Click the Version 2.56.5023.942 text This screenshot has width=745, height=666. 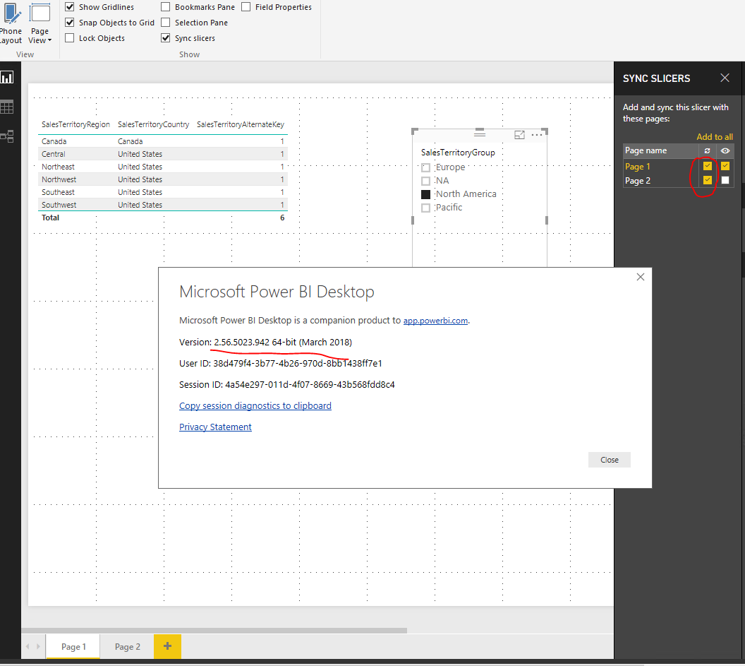[x=265, y=342]
